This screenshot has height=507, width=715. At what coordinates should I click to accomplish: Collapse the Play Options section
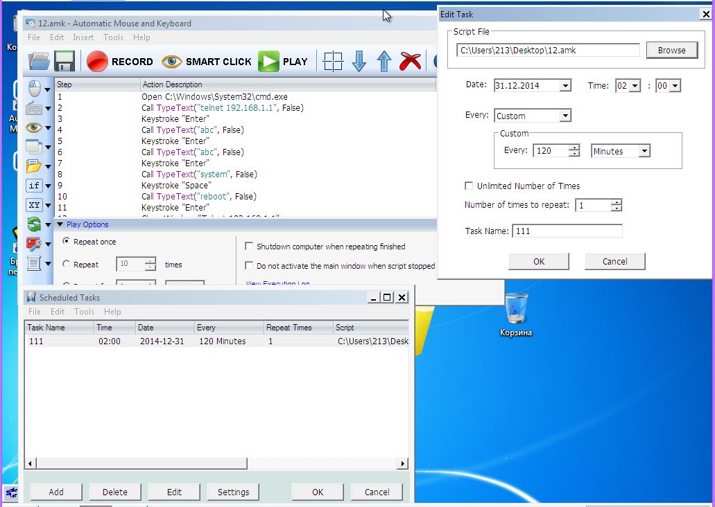(60, 224)
